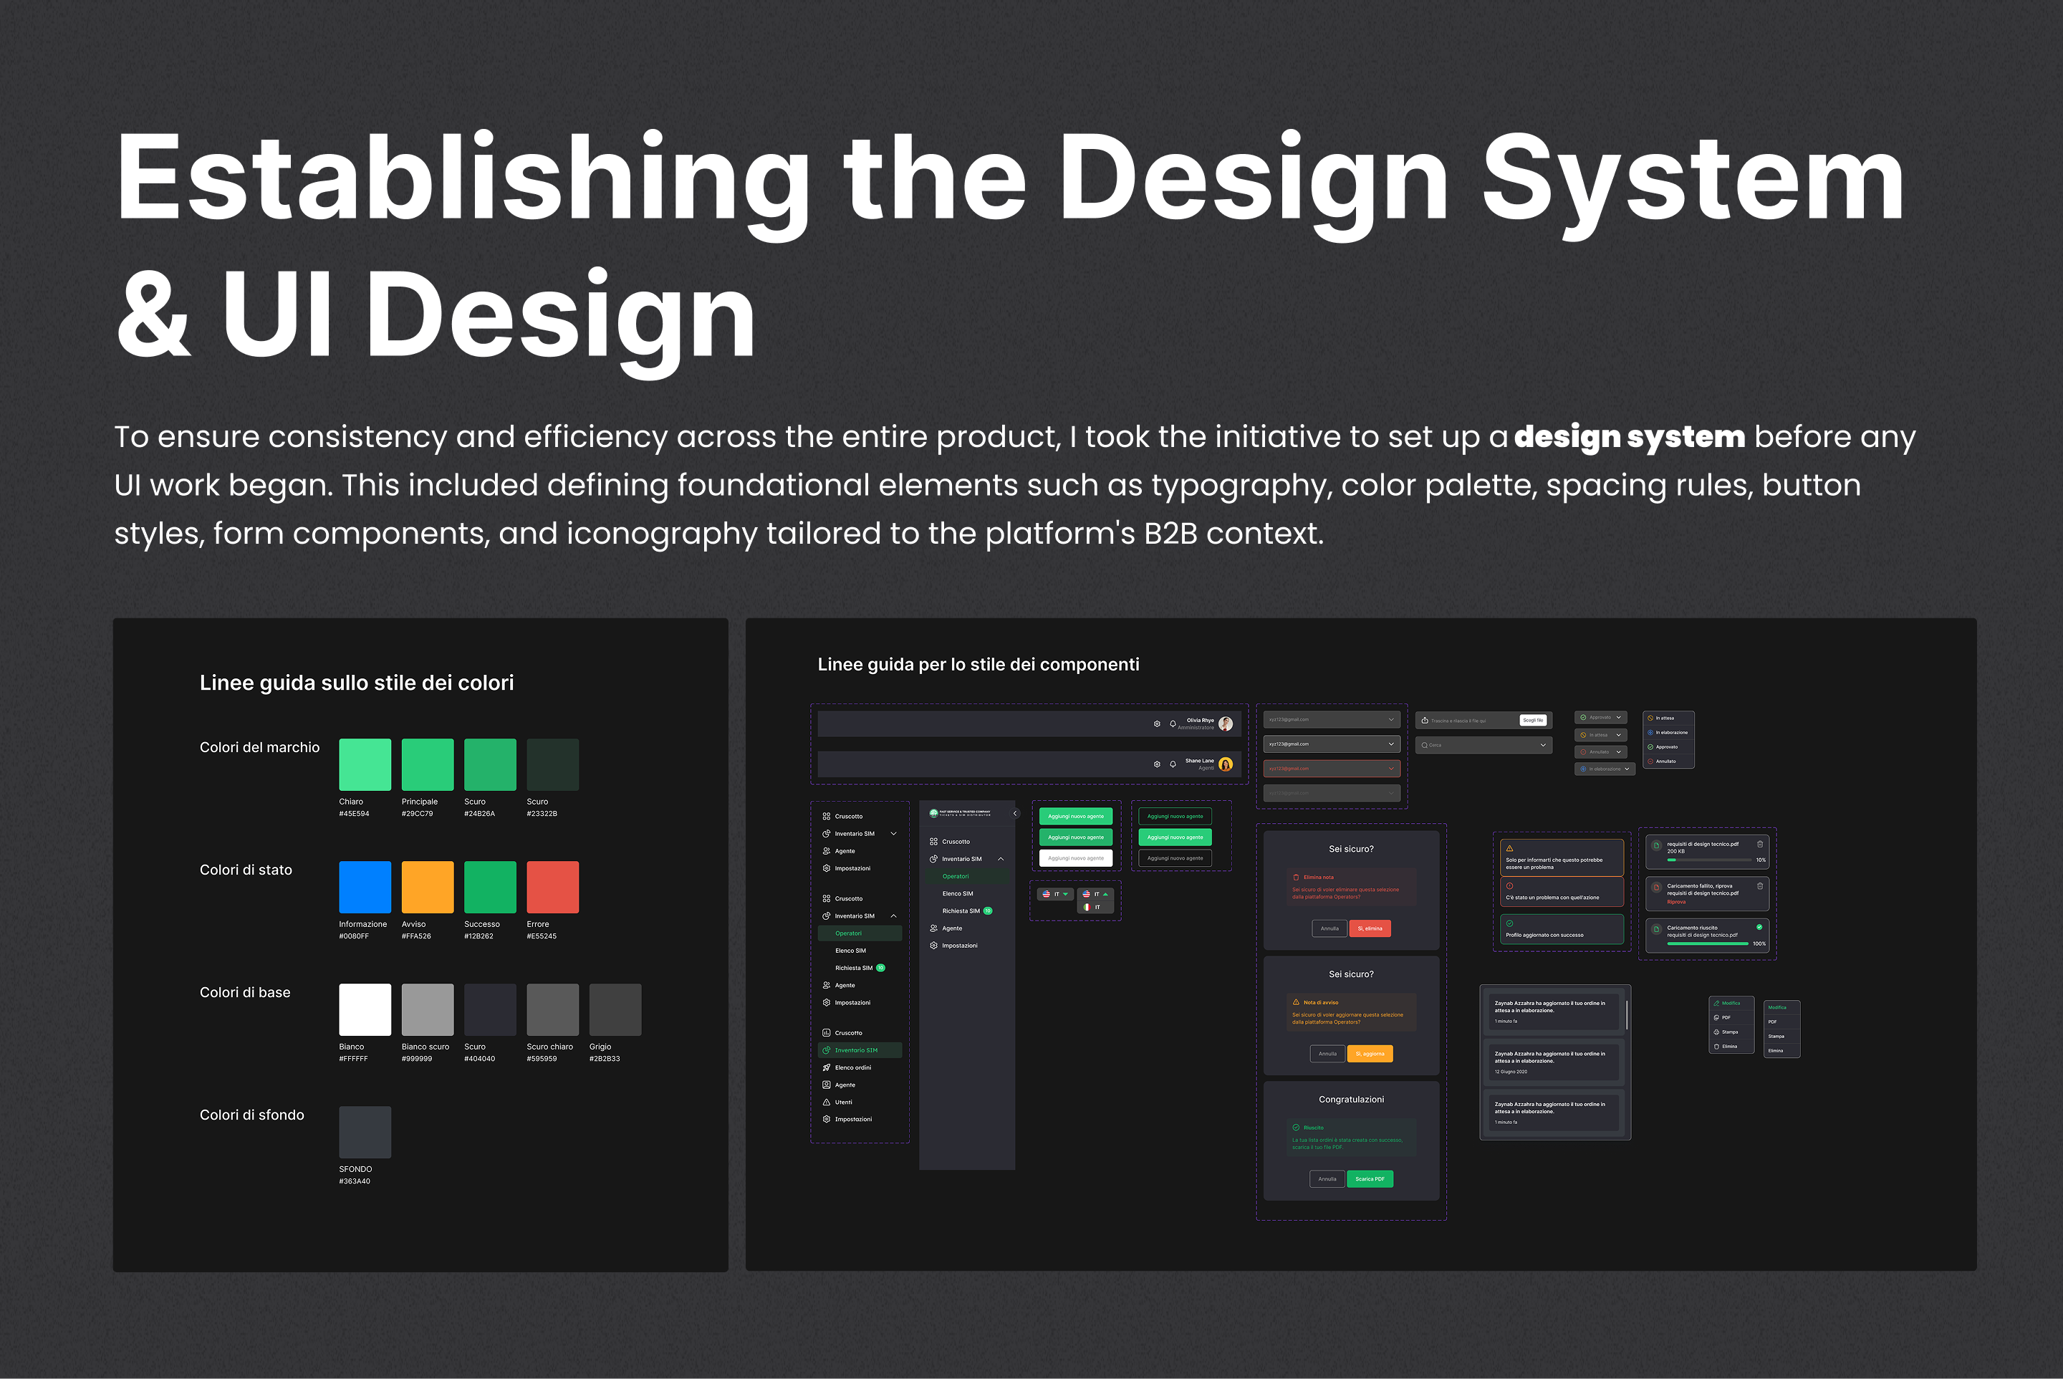Viewport: 2063px width, 1379px height.
Task: Expand the Cerca search dropdown
Action: click(x=1542, y=745)
